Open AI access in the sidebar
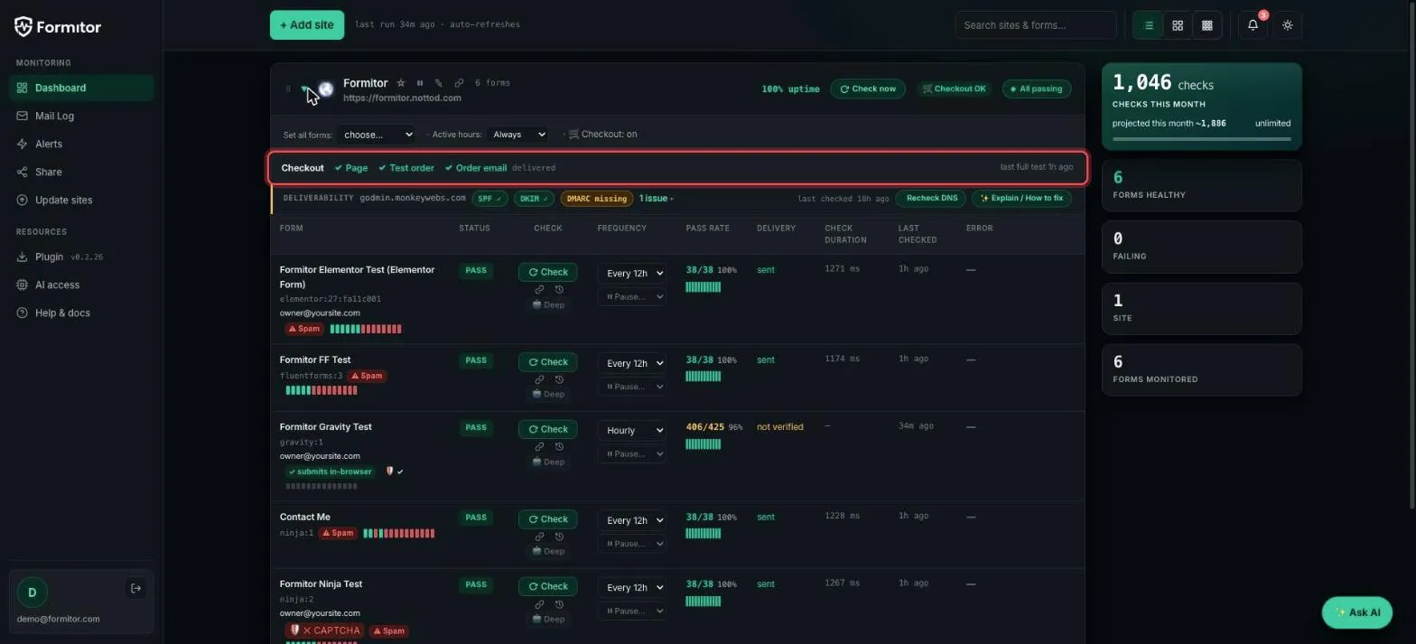The image size is (1416, 644). click(x=81, y=285)
